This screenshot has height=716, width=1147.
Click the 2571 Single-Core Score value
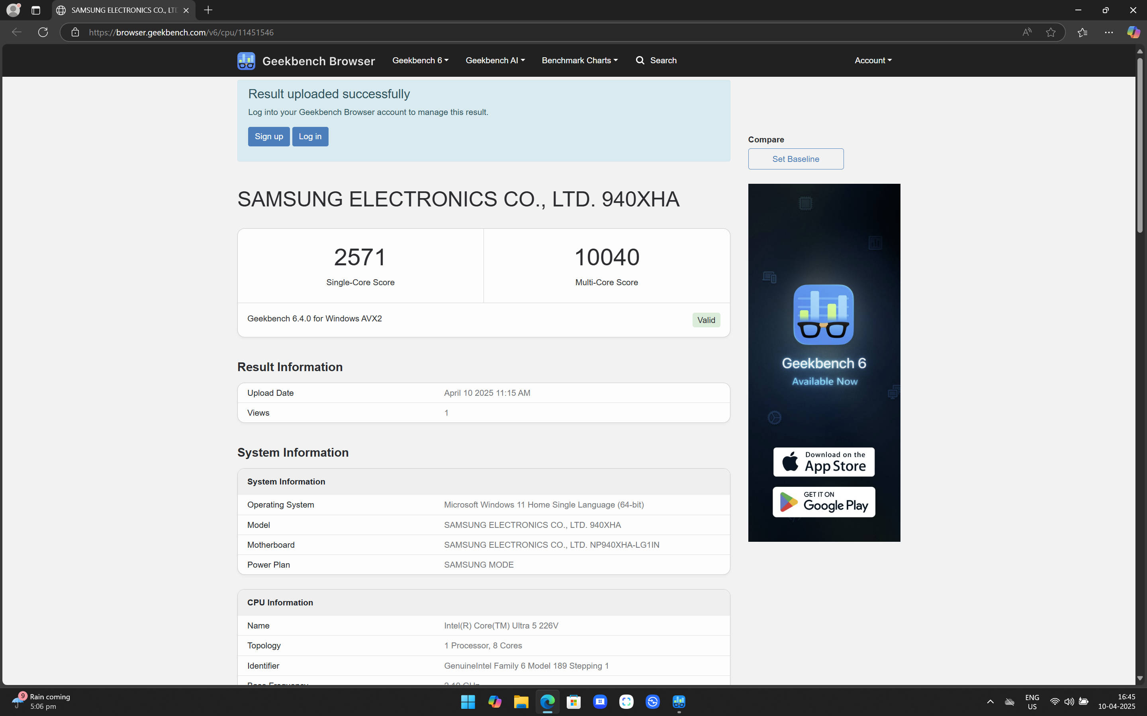[x=360, y=257]
